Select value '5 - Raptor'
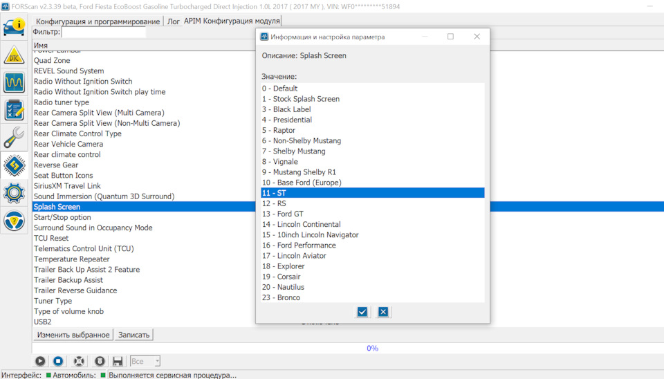The image size is (664, 379). 373,130
